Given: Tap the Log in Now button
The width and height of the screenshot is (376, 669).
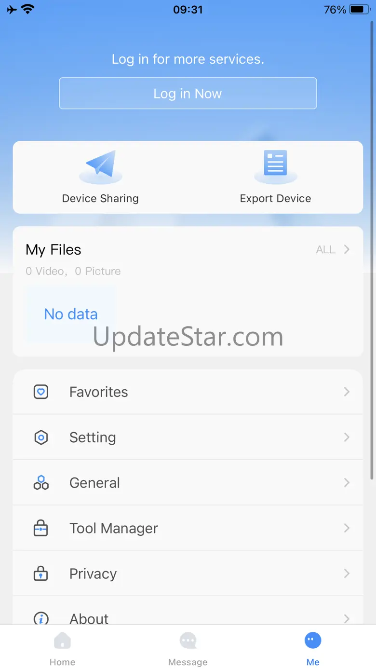Looking at the screenshot, I should pyautogui.click(x=188, y=93).
